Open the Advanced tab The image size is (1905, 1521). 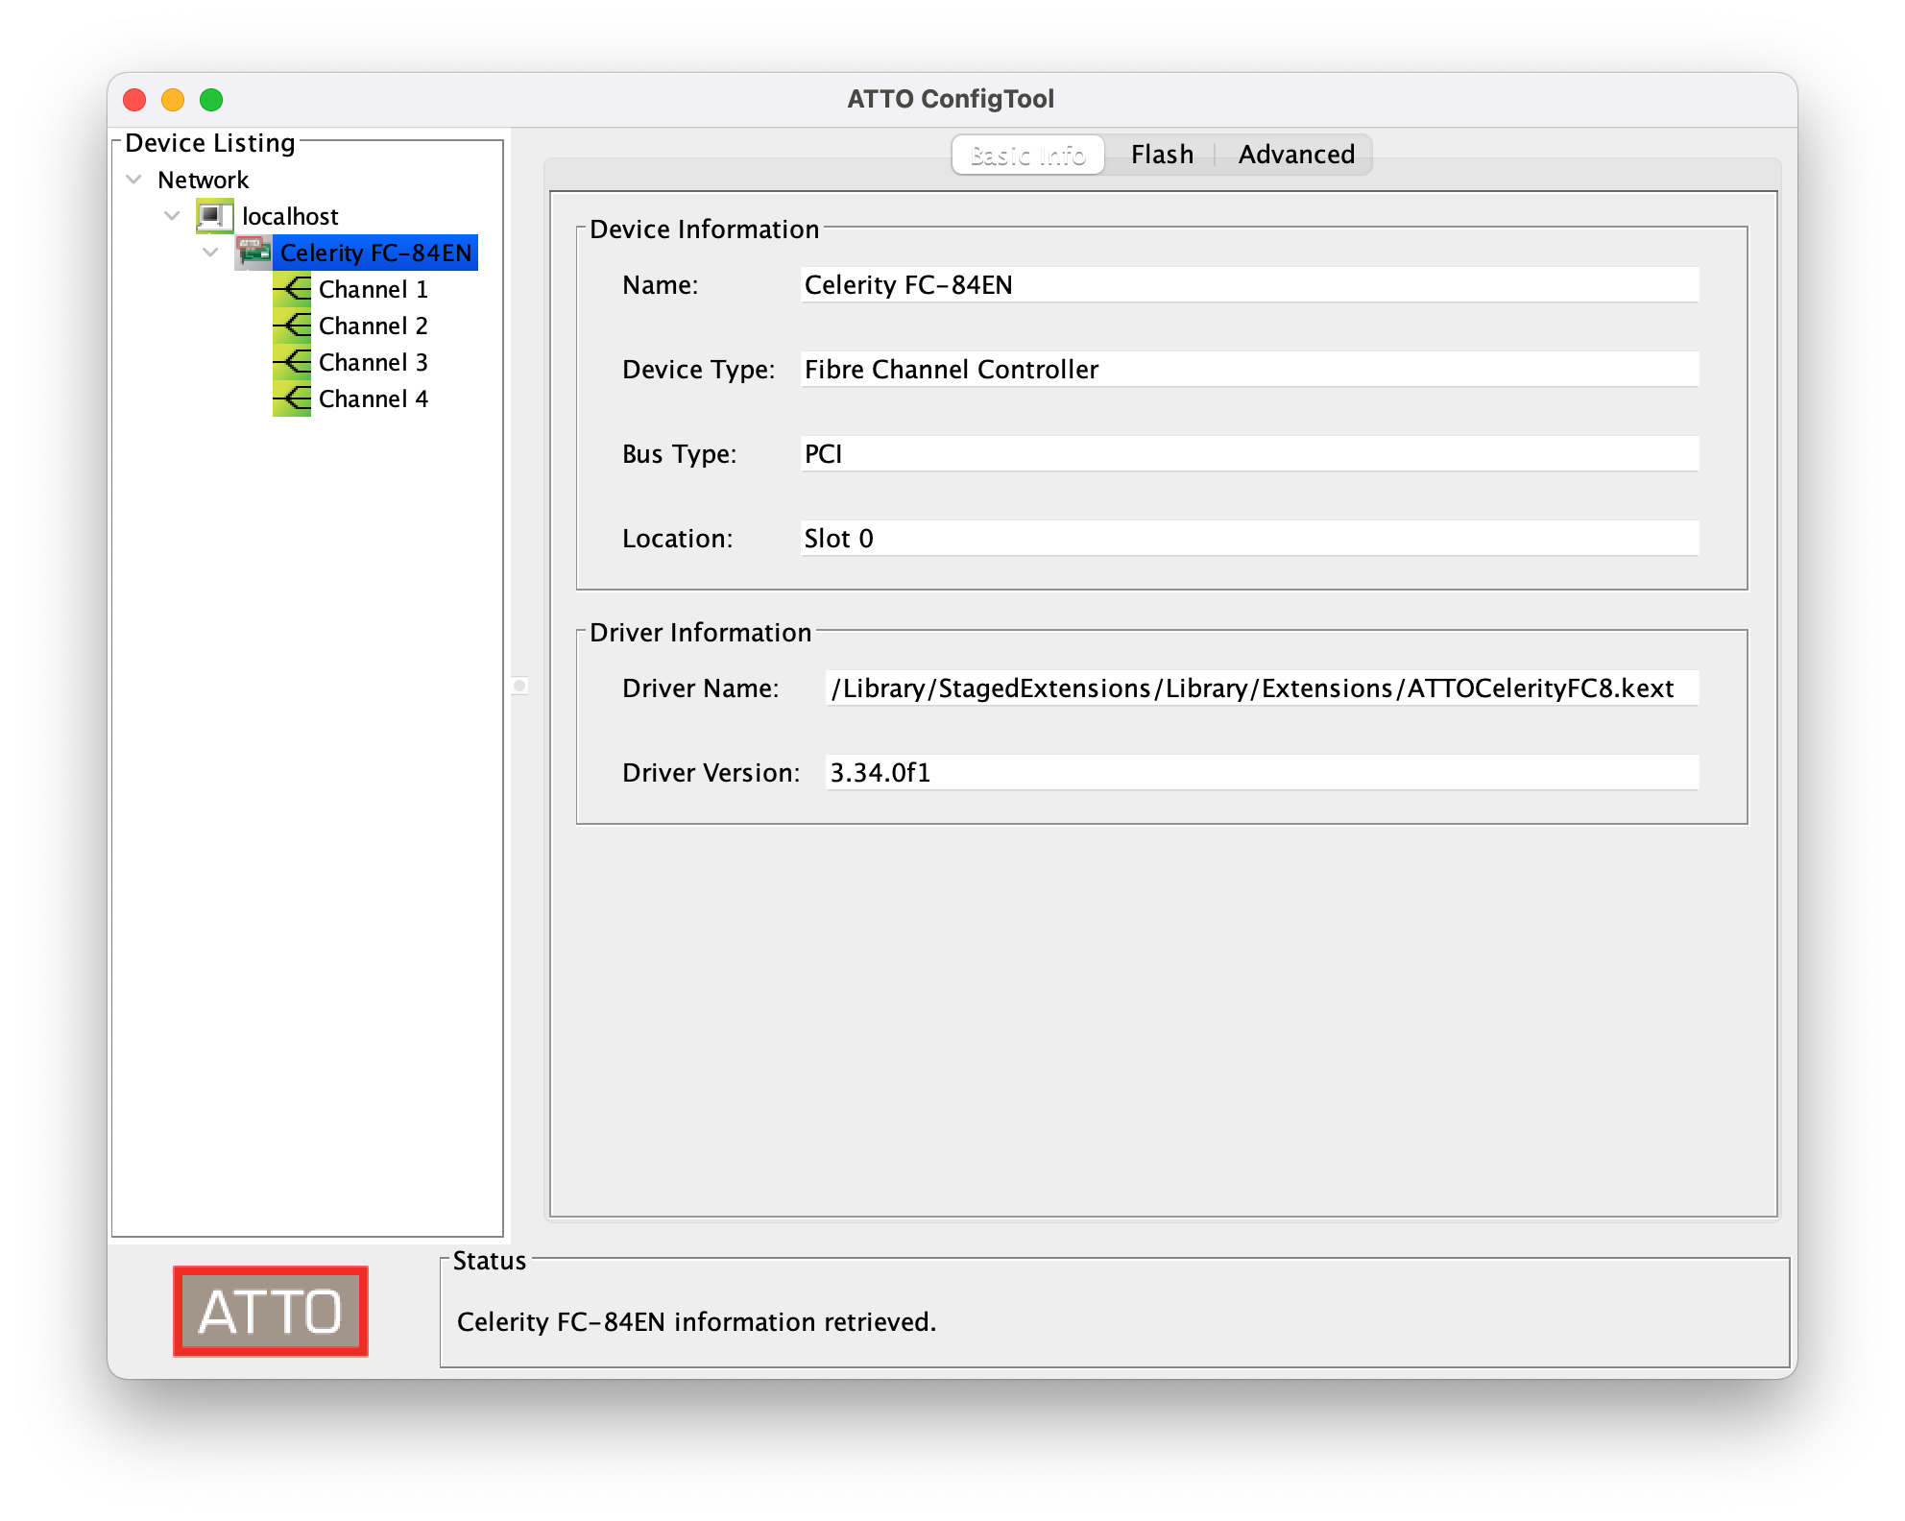click(x=1296, y=155)
